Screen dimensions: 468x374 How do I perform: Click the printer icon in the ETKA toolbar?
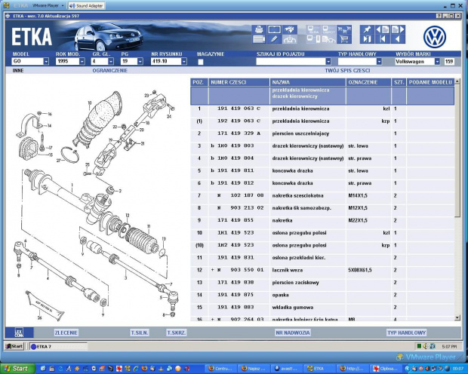[x=259, y=29]
